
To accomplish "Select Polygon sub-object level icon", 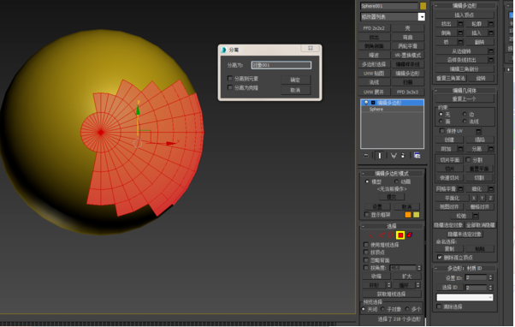I will click(x=400, y=235).
